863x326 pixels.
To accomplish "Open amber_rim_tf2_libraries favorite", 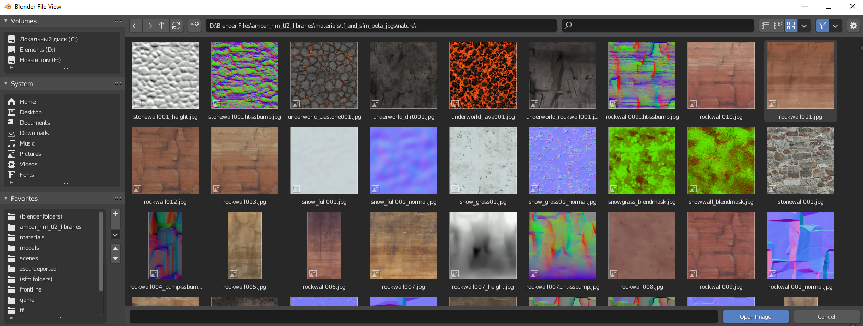I will (x=52, y=227).
